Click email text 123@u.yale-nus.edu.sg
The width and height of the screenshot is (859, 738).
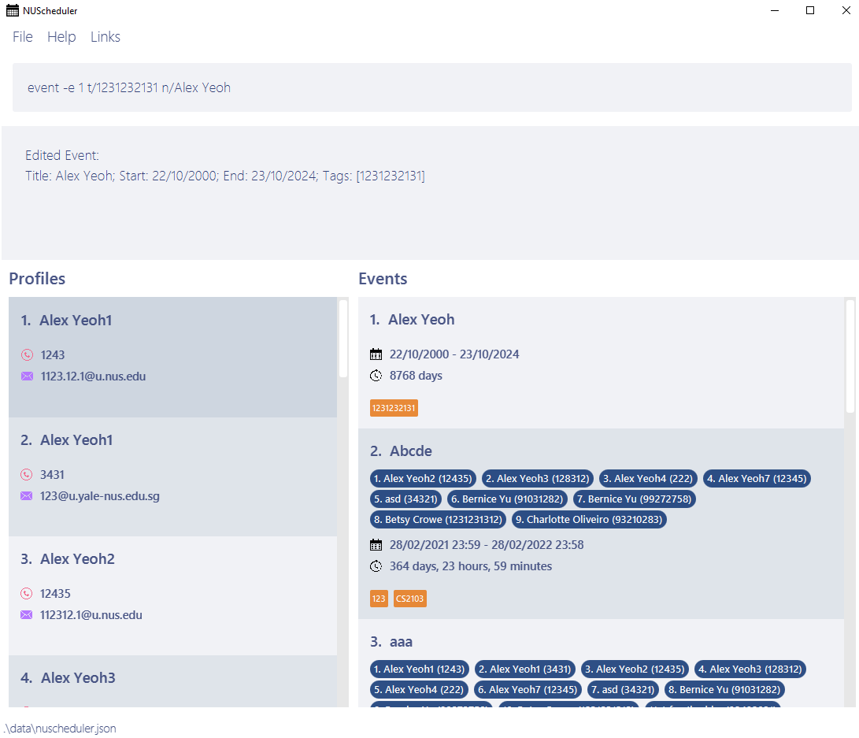(x=100, y=496)
